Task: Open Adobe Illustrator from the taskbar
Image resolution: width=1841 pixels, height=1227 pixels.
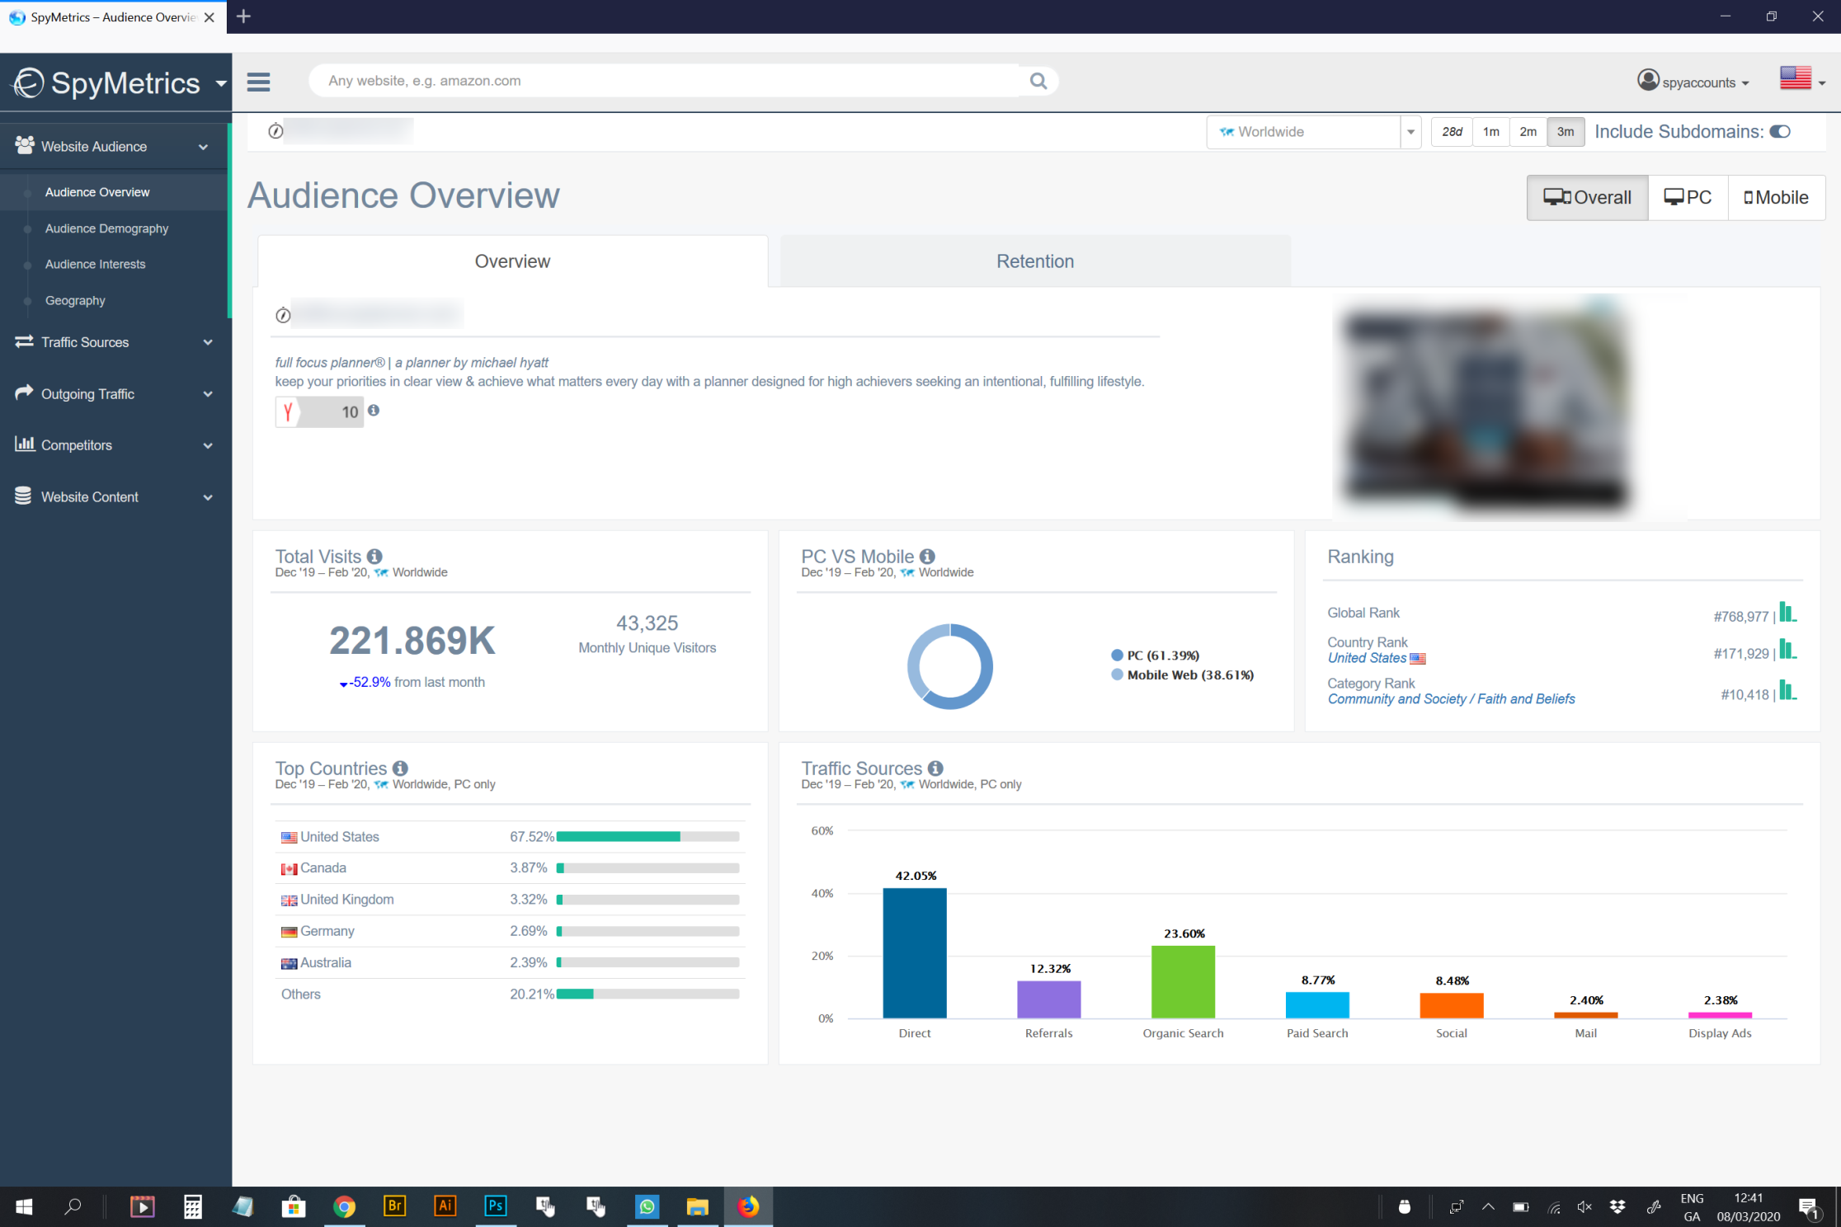Action: [x=445, y=1206]
